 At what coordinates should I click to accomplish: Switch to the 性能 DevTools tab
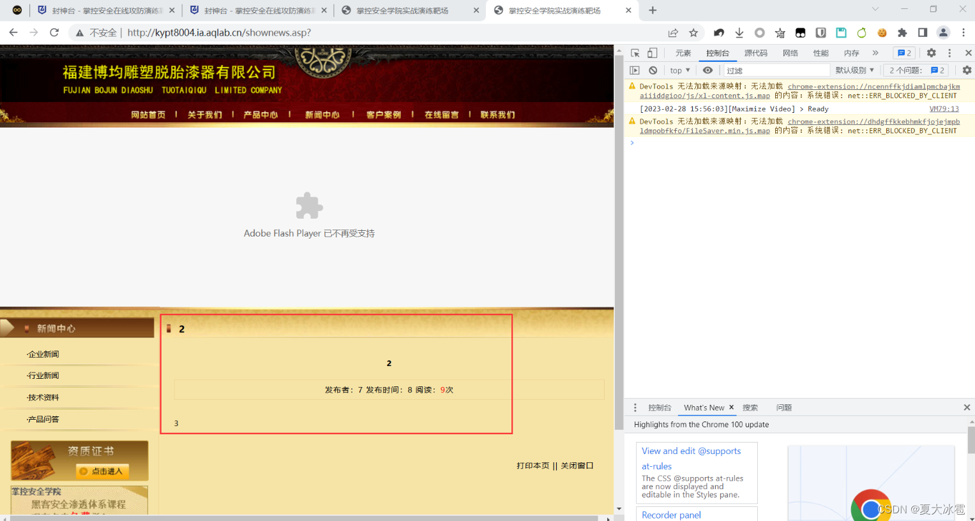click(821, 53)
